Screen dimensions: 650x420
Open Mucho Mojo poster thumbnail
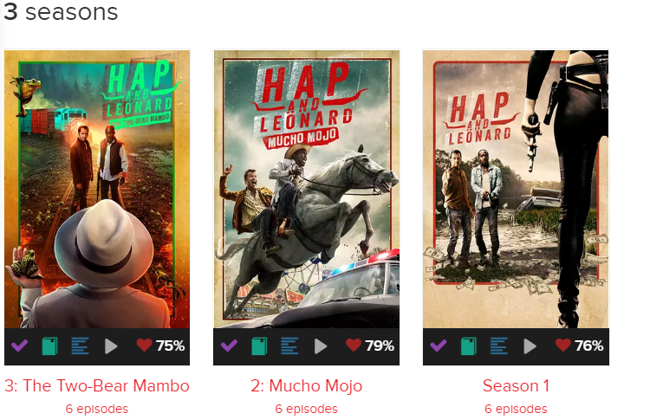306,189
